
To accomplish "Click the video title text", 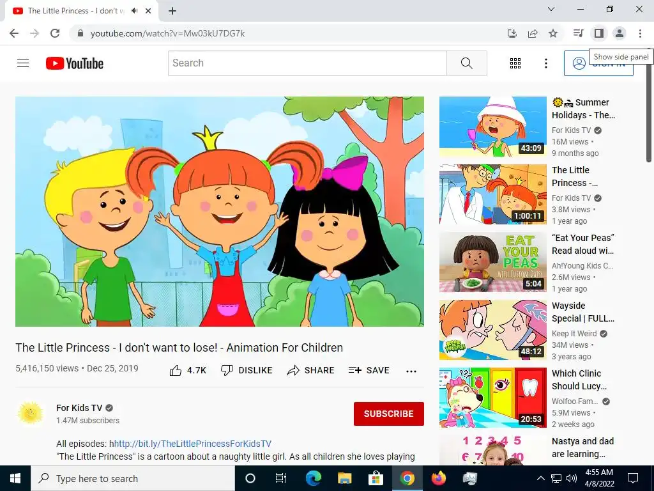I will [x=179, y=348].
